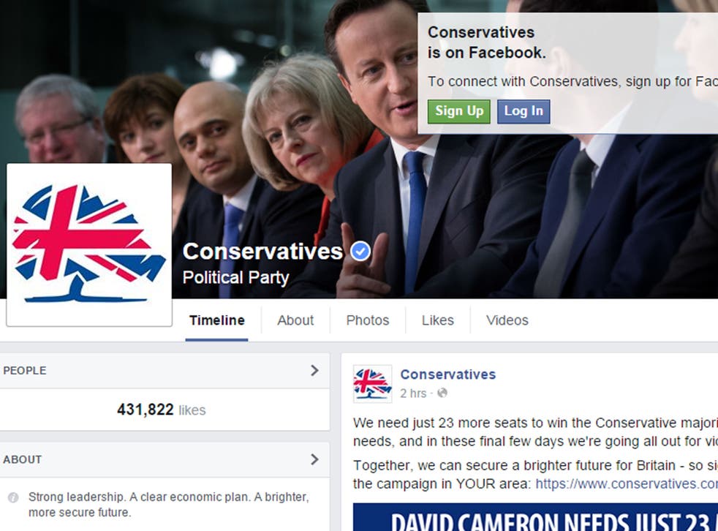Select the Likes tab
Image resolution: width=718 pixels, height=531 pixels.
point(438,320)
